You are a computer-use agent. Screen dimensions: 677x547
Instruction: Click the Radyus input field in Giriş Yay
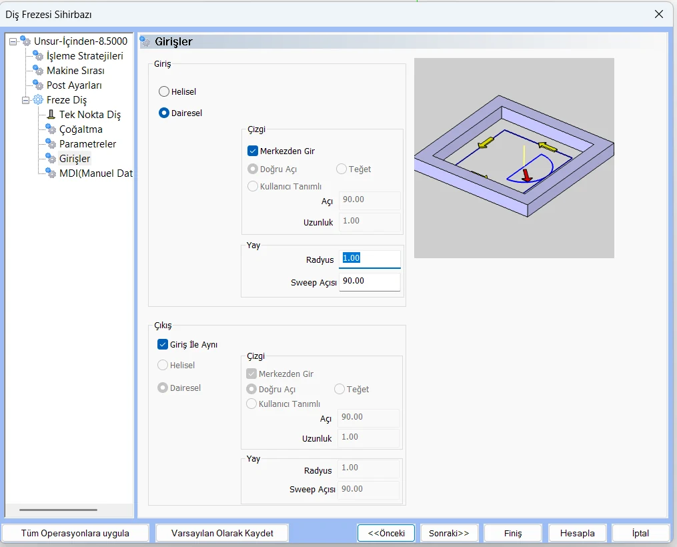[370, 259]
